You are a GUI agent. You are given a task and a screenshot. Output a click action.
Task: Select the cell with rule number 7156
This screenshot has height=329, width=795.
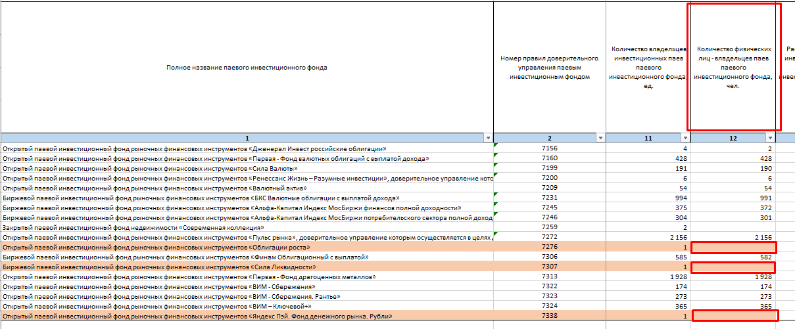(x=549, y=148)
